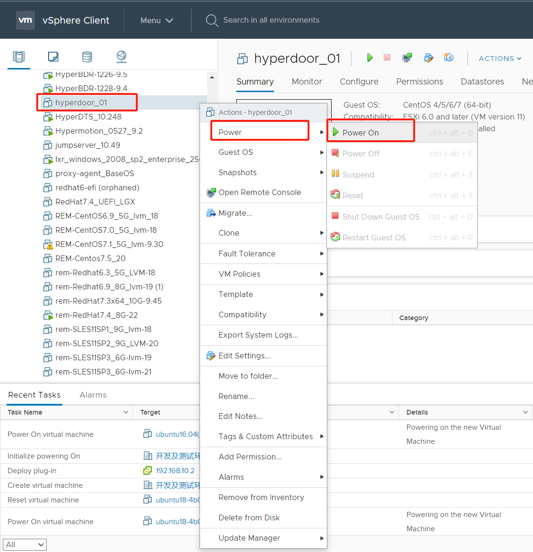Click the Open Remote Console menu icon

[x=211, y=192]
